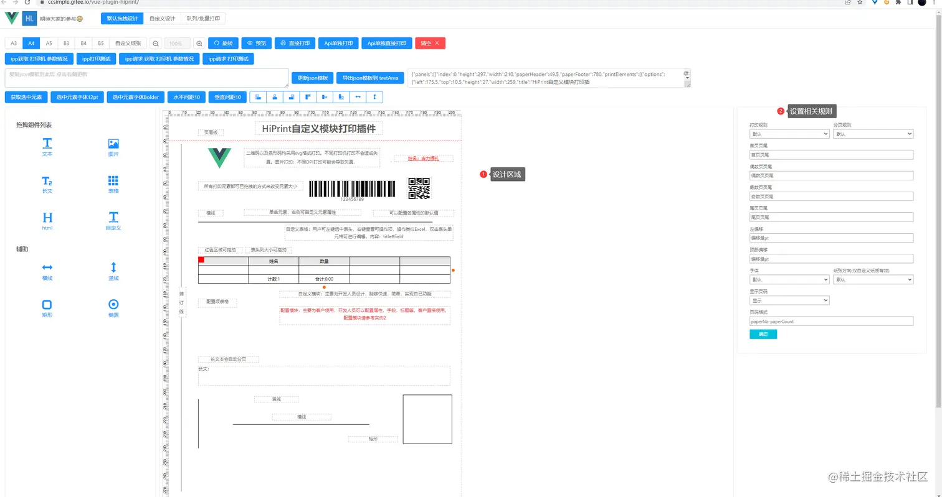Switch to 自定义设计 tab

click(x=162, y=19)
